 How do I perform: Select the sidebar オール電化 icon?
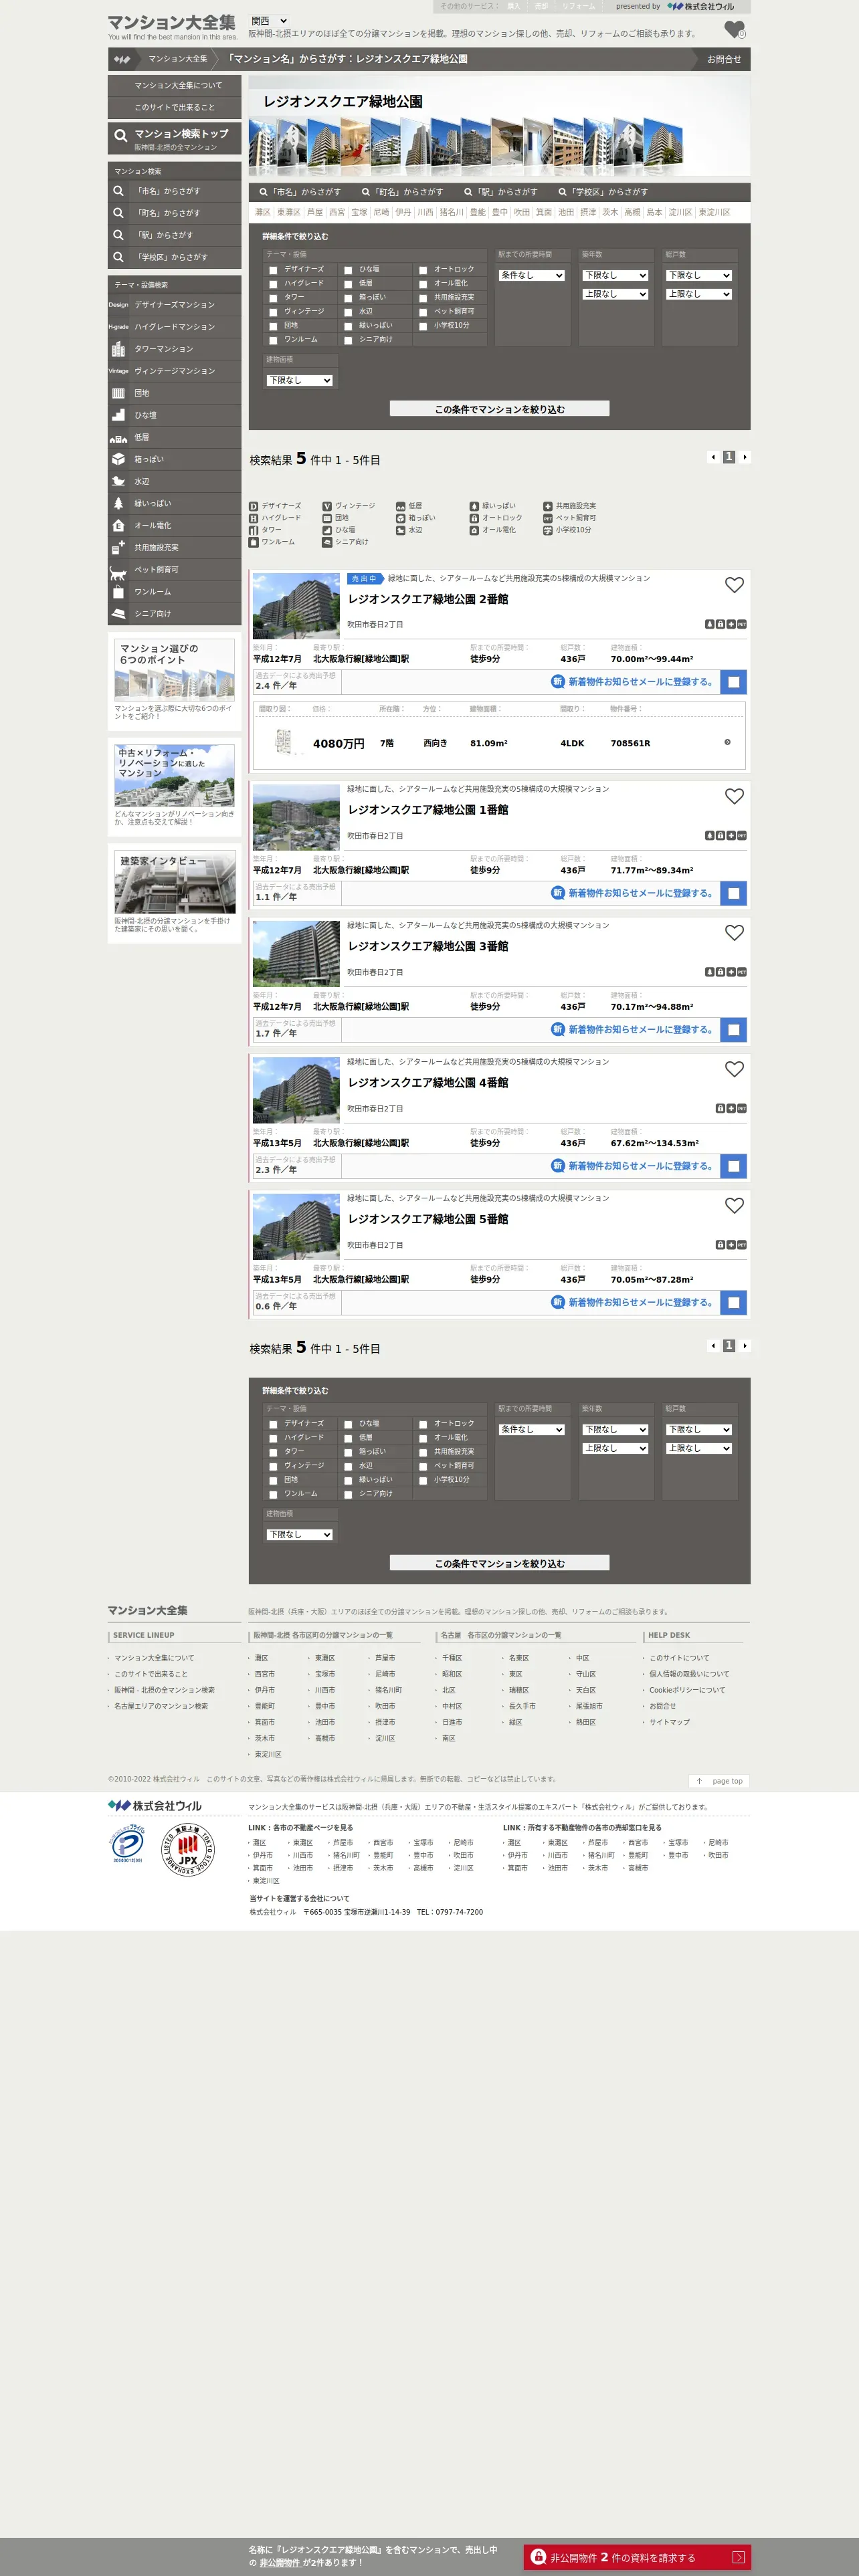pos(118,525)
